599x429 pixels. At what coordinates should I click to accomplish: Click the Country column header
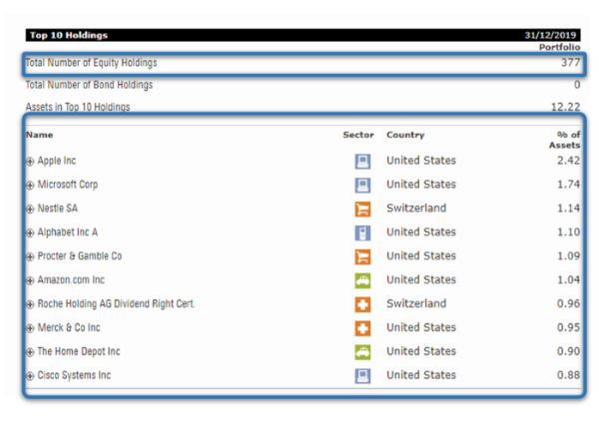[405, 135]
